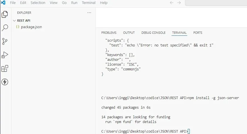Switch to the PORTS tab
Screen dimensions: 247x134
point(198,33)
